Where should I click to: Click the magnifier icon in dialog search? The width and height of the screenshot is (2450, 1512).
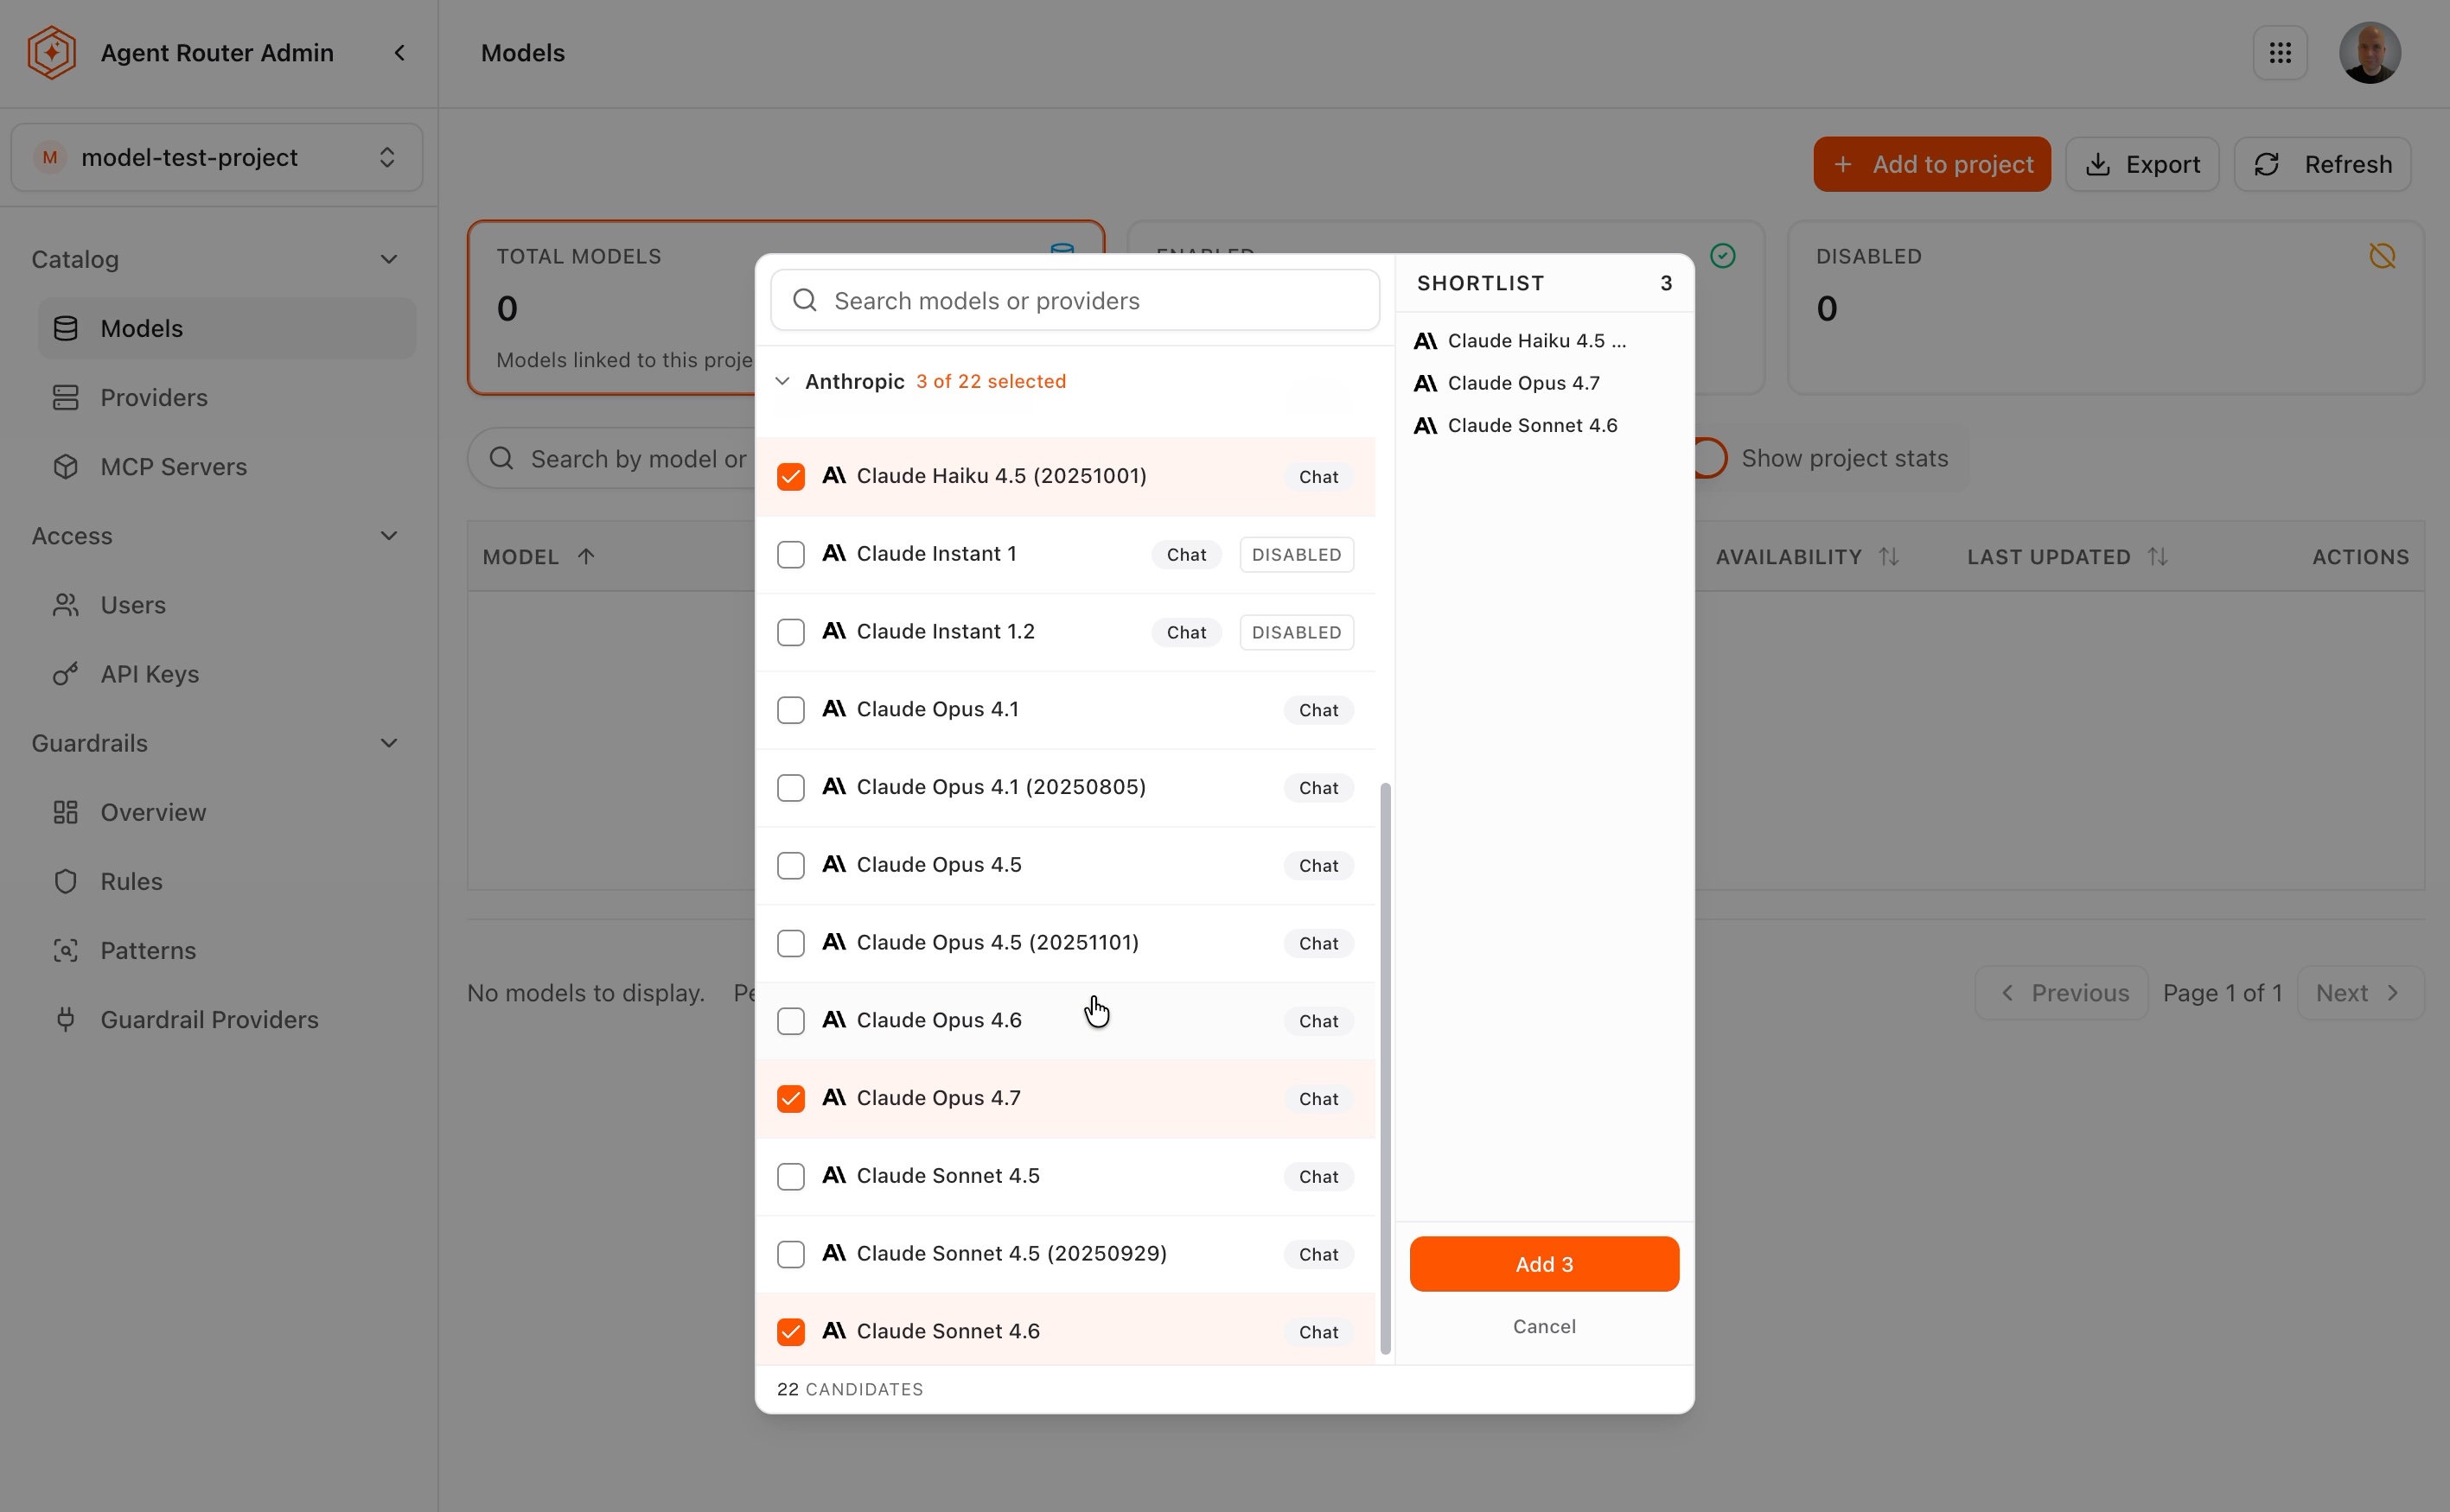click(x=806, y=300)
